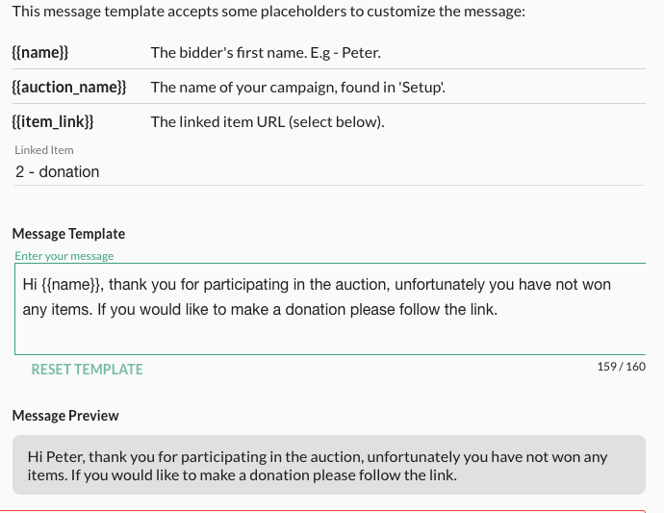The width and height of the screenshot is (664, 513).
Task: Click the linked item URL description text
Action: coord(268,122)
